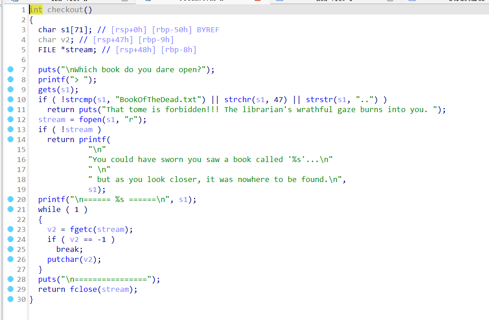
Task: Click the strchr function name
Action: tap(238, 100)
